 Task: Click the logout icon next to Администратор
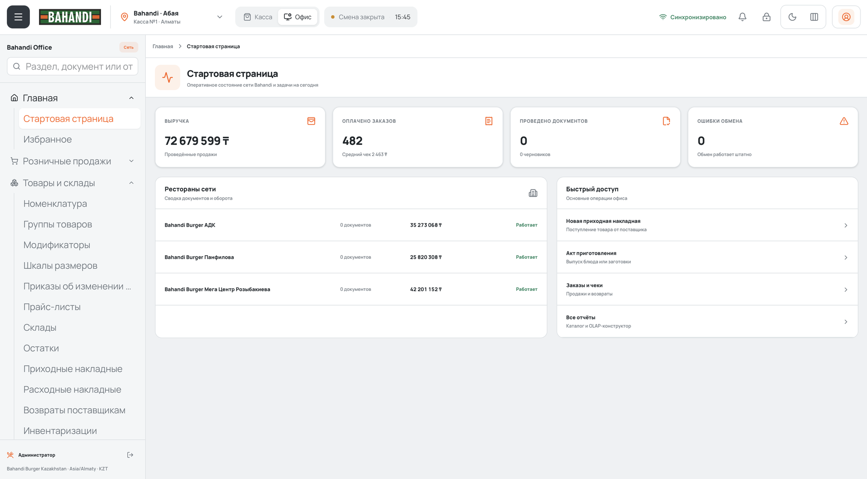pos(130,455)
